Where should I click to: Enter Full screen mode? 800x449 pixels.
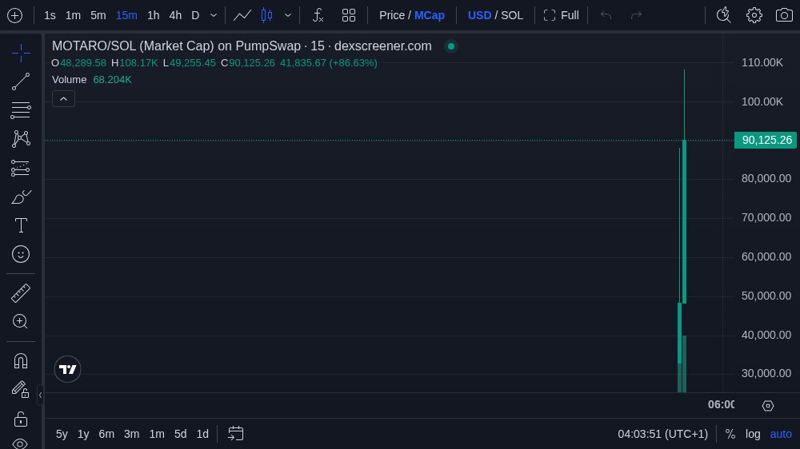561,15
